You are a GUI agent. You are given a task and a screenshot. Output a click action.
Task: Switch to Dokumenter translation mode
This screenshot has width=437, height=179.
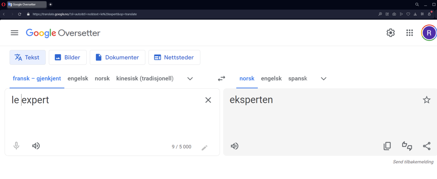click(117, 57)
